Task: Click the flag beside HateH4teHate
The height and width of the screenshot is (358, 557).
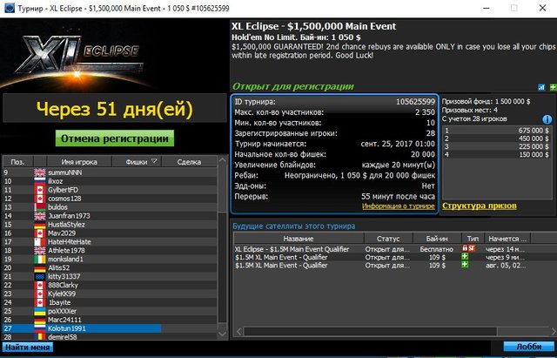Action: pos(40,242)
